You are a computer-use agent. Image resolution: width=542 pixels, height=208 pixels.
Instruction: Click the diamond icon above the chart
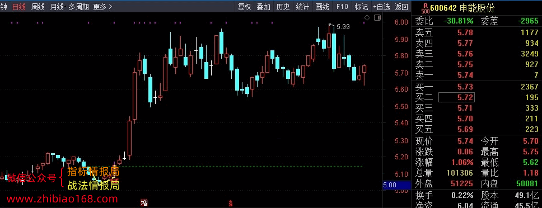367,17
